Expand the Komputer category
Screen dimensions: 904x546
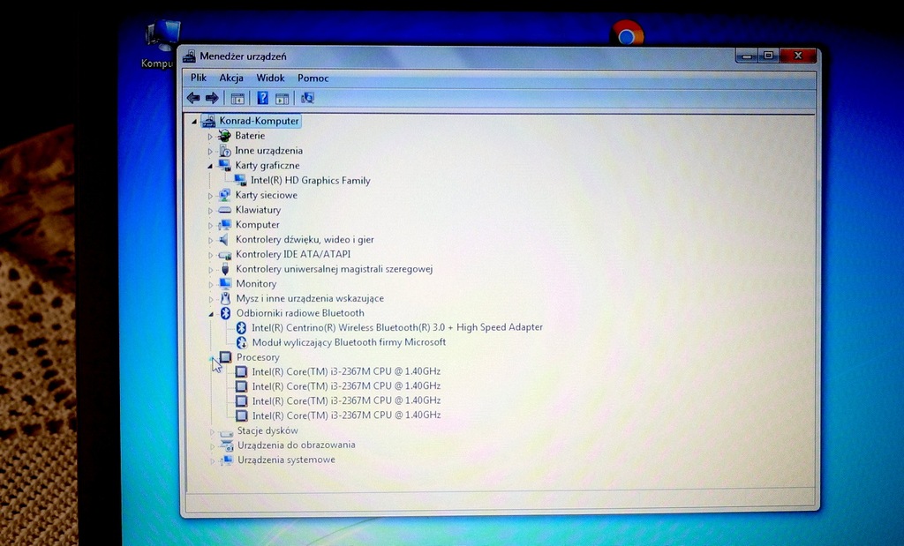click(210, 225)
